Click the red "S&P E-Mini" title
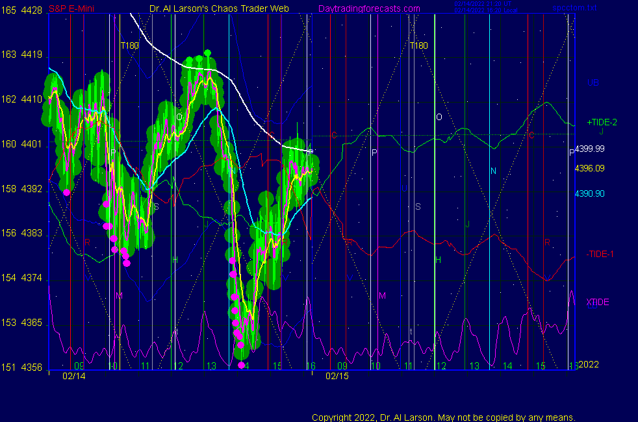This screenshot has height=422, width=638. click(x=71, y=8)
